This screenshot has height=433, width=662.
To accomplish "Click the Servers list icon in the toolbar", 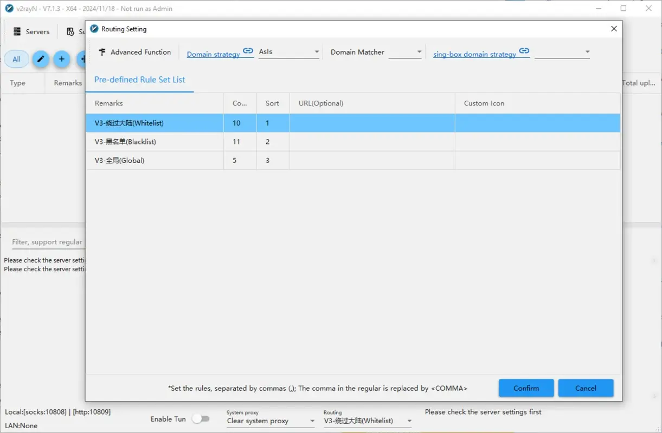I will tap(17, 31).
